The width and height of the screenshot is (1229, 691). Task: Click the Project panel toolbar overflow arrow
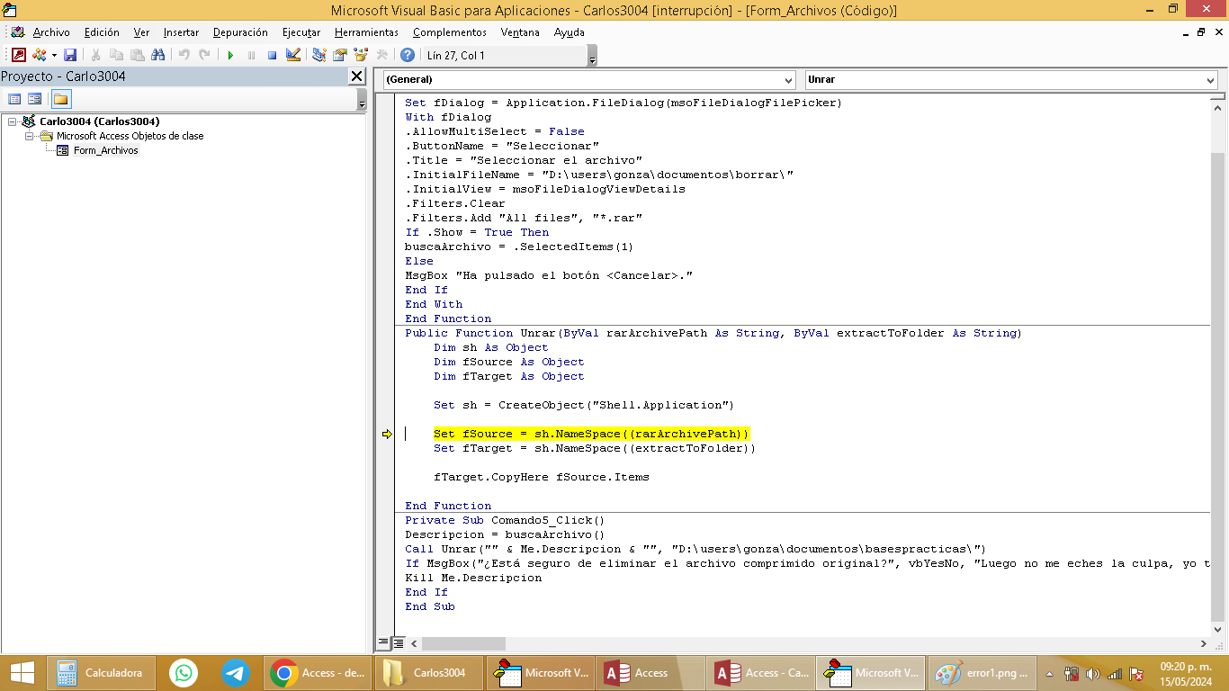[x=362, y=100]
